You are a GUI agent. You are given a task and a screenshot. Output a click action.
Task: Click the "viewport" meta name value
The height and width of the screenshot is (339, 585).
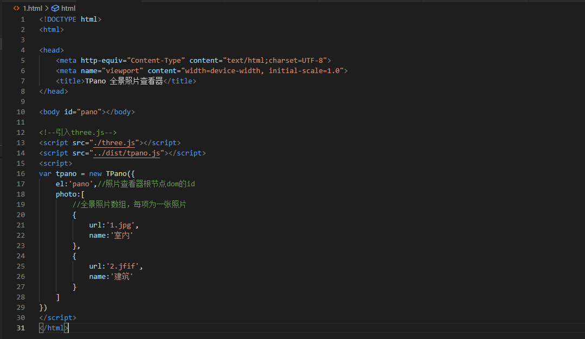(123, 71)
